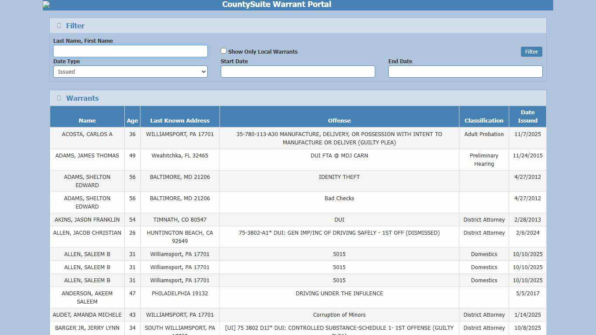Collapse the Filter panel icon

point(59,25)
